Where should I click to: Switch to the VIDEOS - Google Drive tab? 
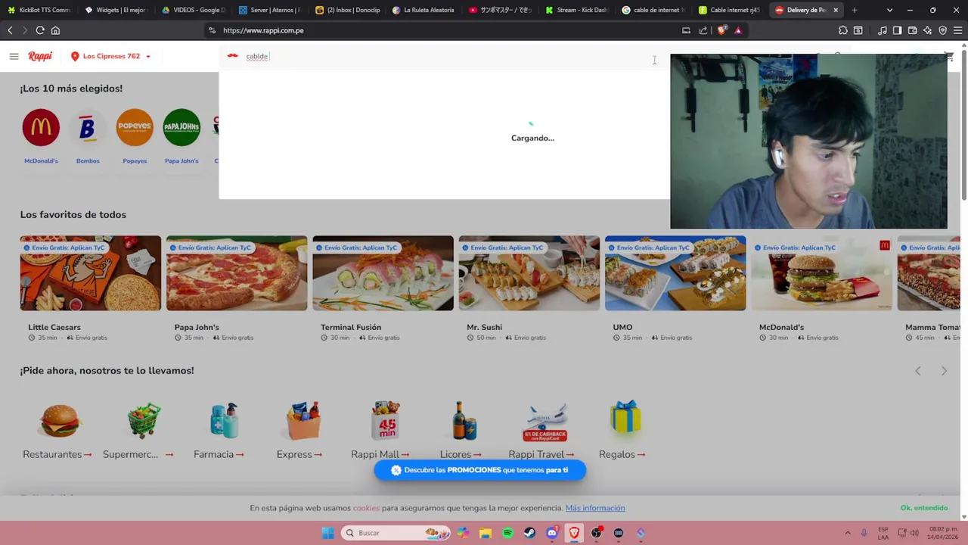click(x=193, y=10)
